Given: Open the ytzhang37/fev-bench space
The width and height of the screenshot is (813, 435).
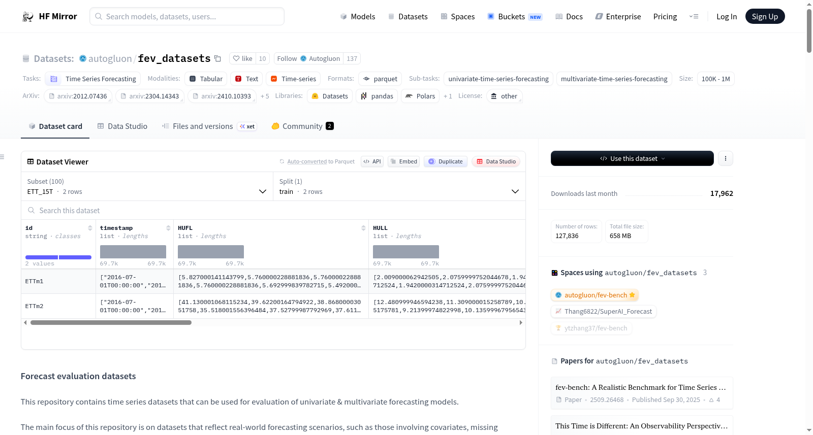Looking at the screenshot, I should pos(591,328).
